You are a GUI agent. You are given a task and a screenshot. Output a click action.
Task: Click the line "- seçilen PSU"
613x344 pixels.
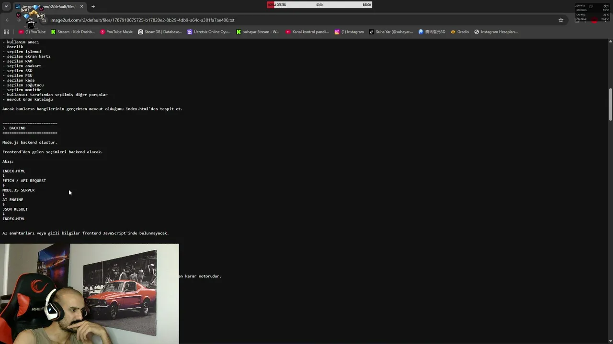pyautogui.click(x=17, y=75)
